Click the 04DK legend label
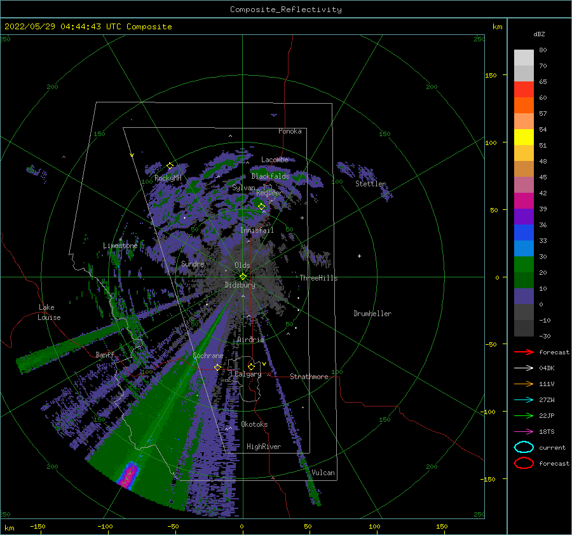 [x=547, y=368]
